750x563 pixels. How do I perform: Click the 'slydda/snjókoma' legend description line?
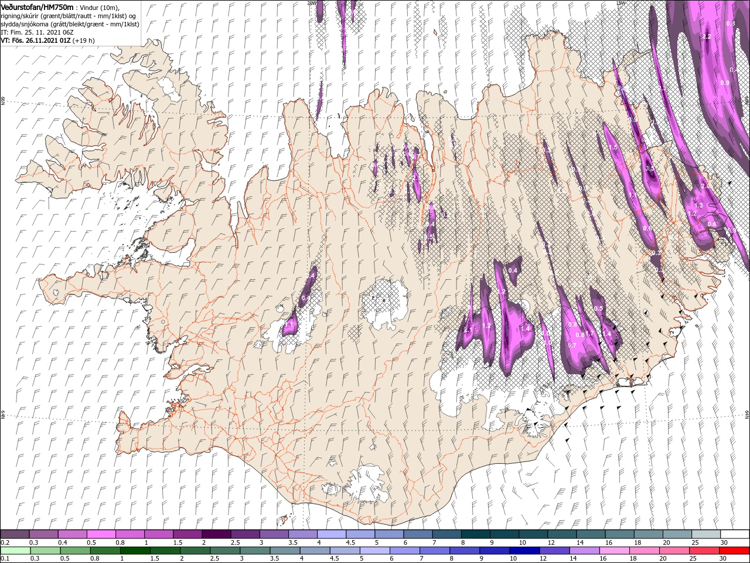coord(69,23)
